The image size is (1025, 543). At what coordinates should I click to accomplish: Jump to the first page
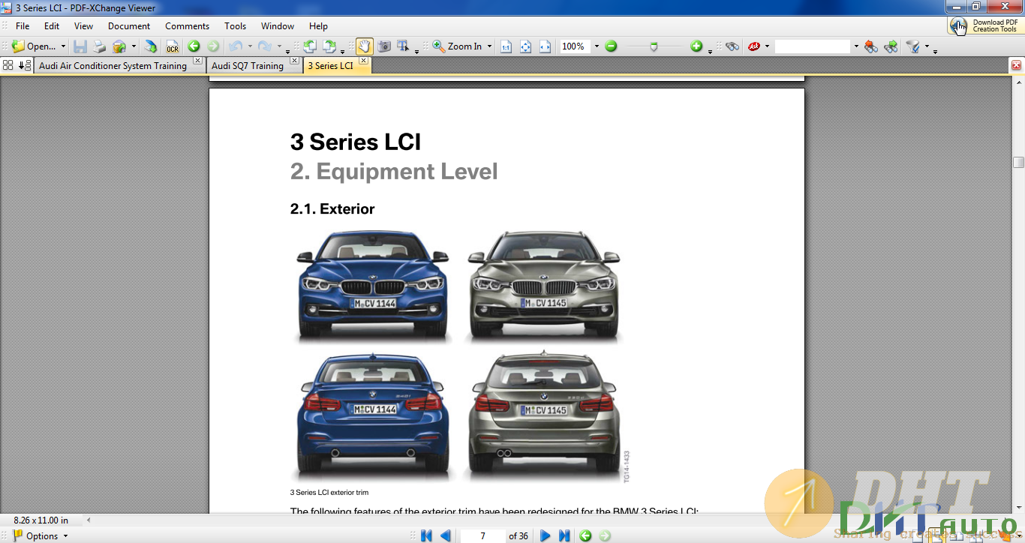pyautogui.click(x=427, y=535)
